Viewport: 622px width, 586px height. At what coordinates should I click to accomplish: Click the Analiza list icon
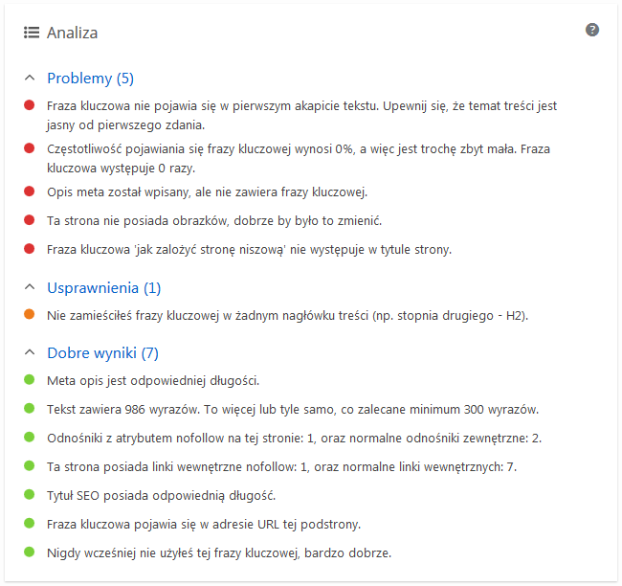click(x=32, y=33)
